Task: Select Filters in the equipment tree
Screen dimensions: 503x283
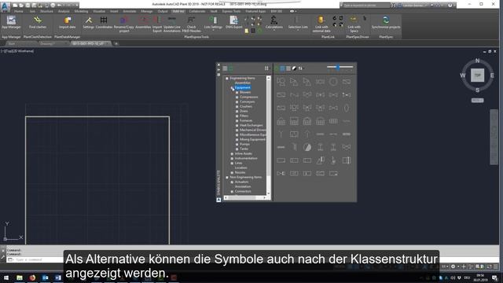Action: tap(244, 116)
